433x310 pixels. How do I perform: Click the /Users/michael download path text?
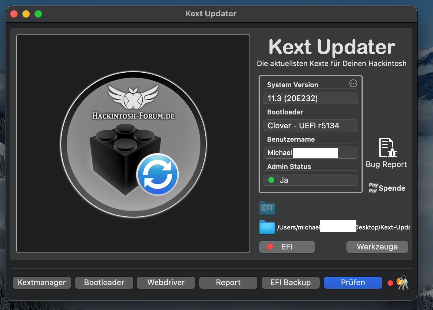click(x=344, y=227)
